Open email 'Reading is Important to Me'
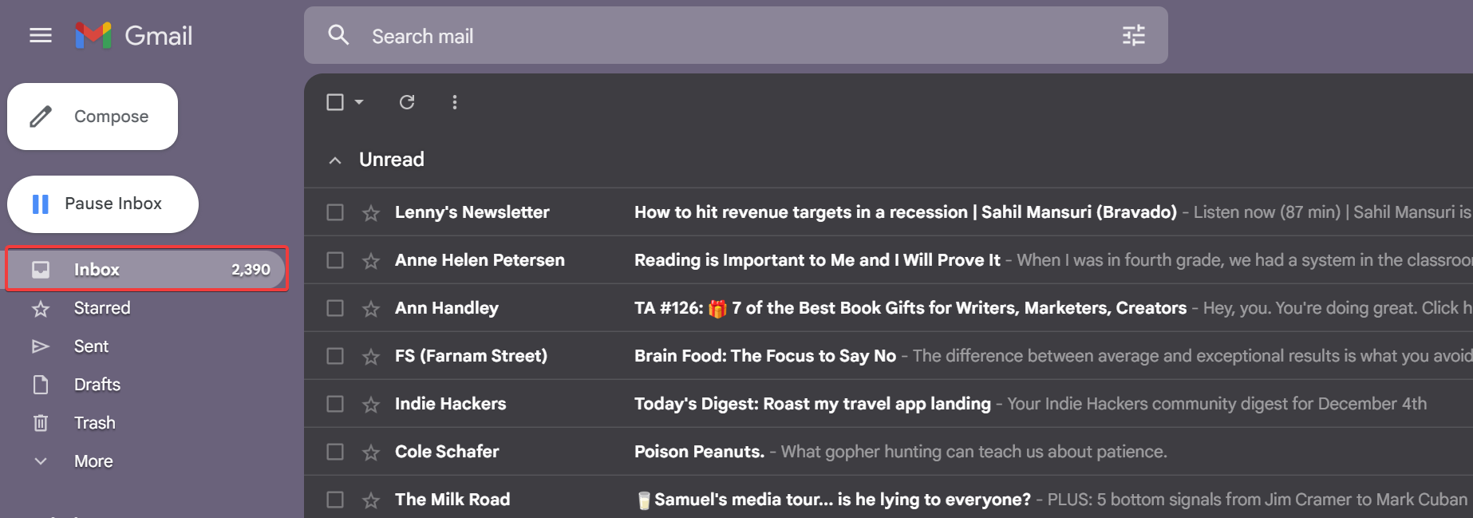 pyautogui.click(x=817, y=260)
